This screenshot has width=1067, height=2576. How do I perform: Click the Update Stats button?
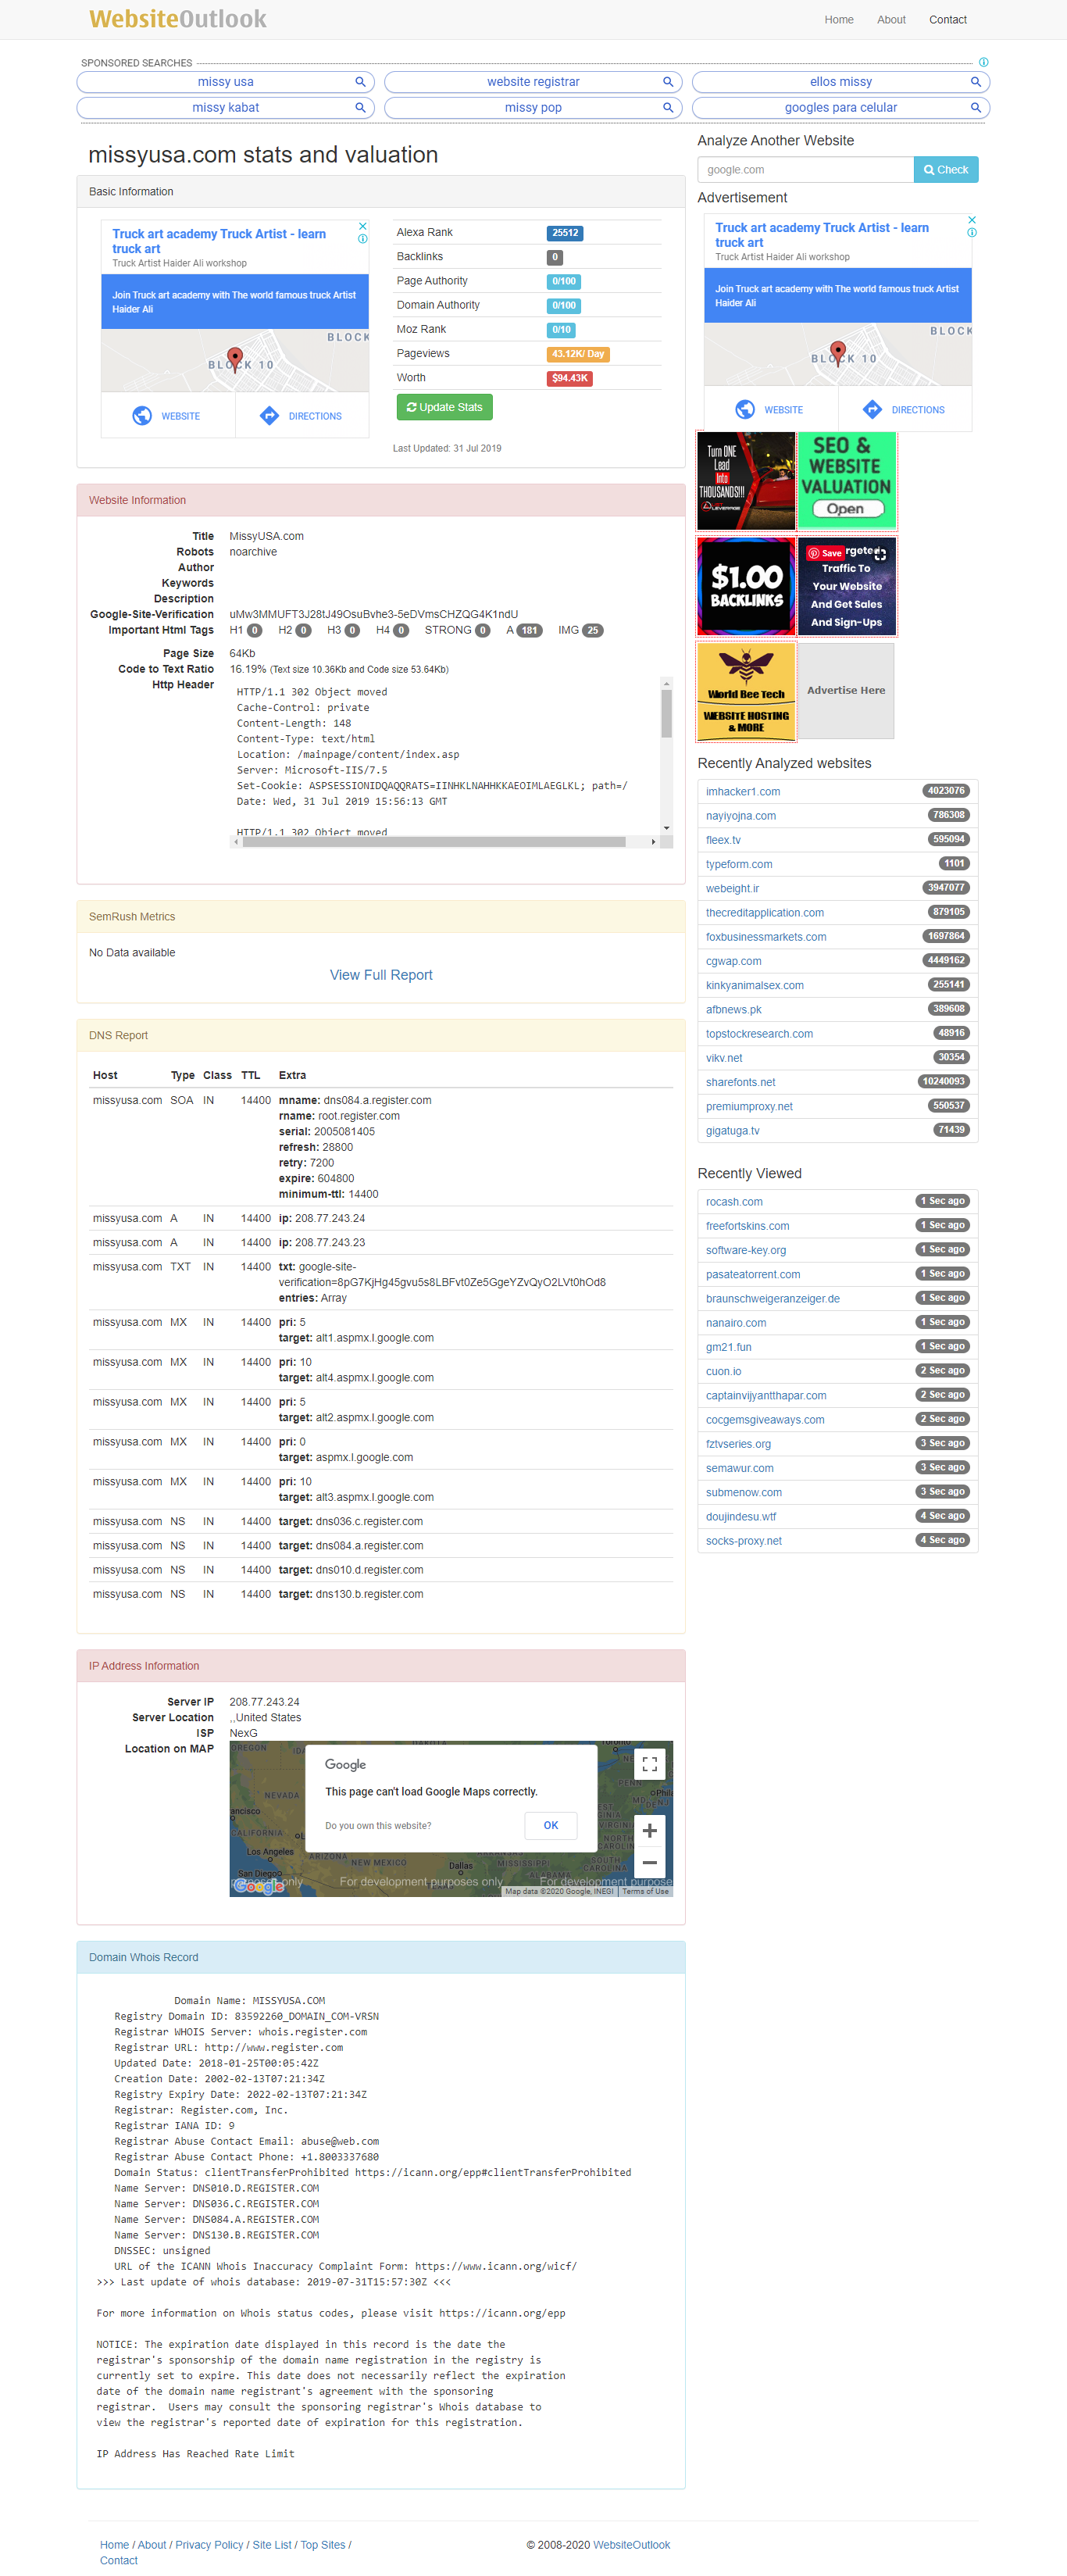click(445, 407)
